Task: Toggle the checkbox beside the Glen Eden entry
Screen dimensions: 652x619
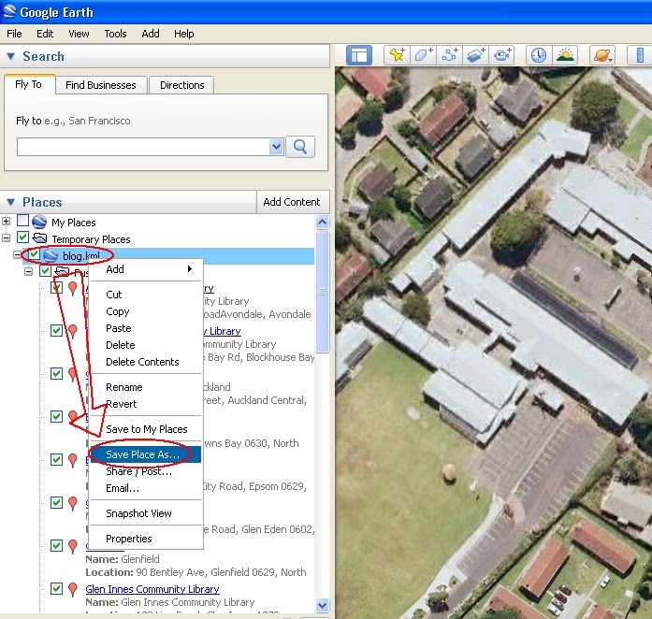Action: point(56,502)
